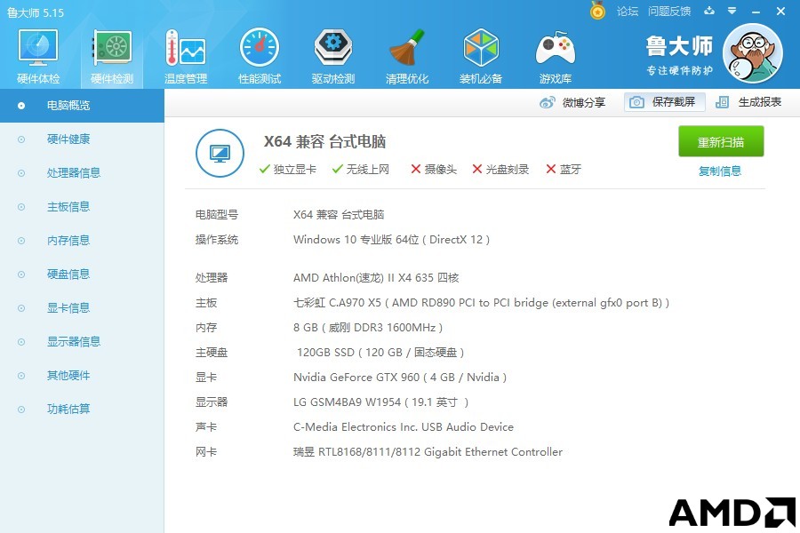Click the X64 兼容 台式电脑 heading
800x533 pixels.
pyautogui.click(x=324, y=142)
